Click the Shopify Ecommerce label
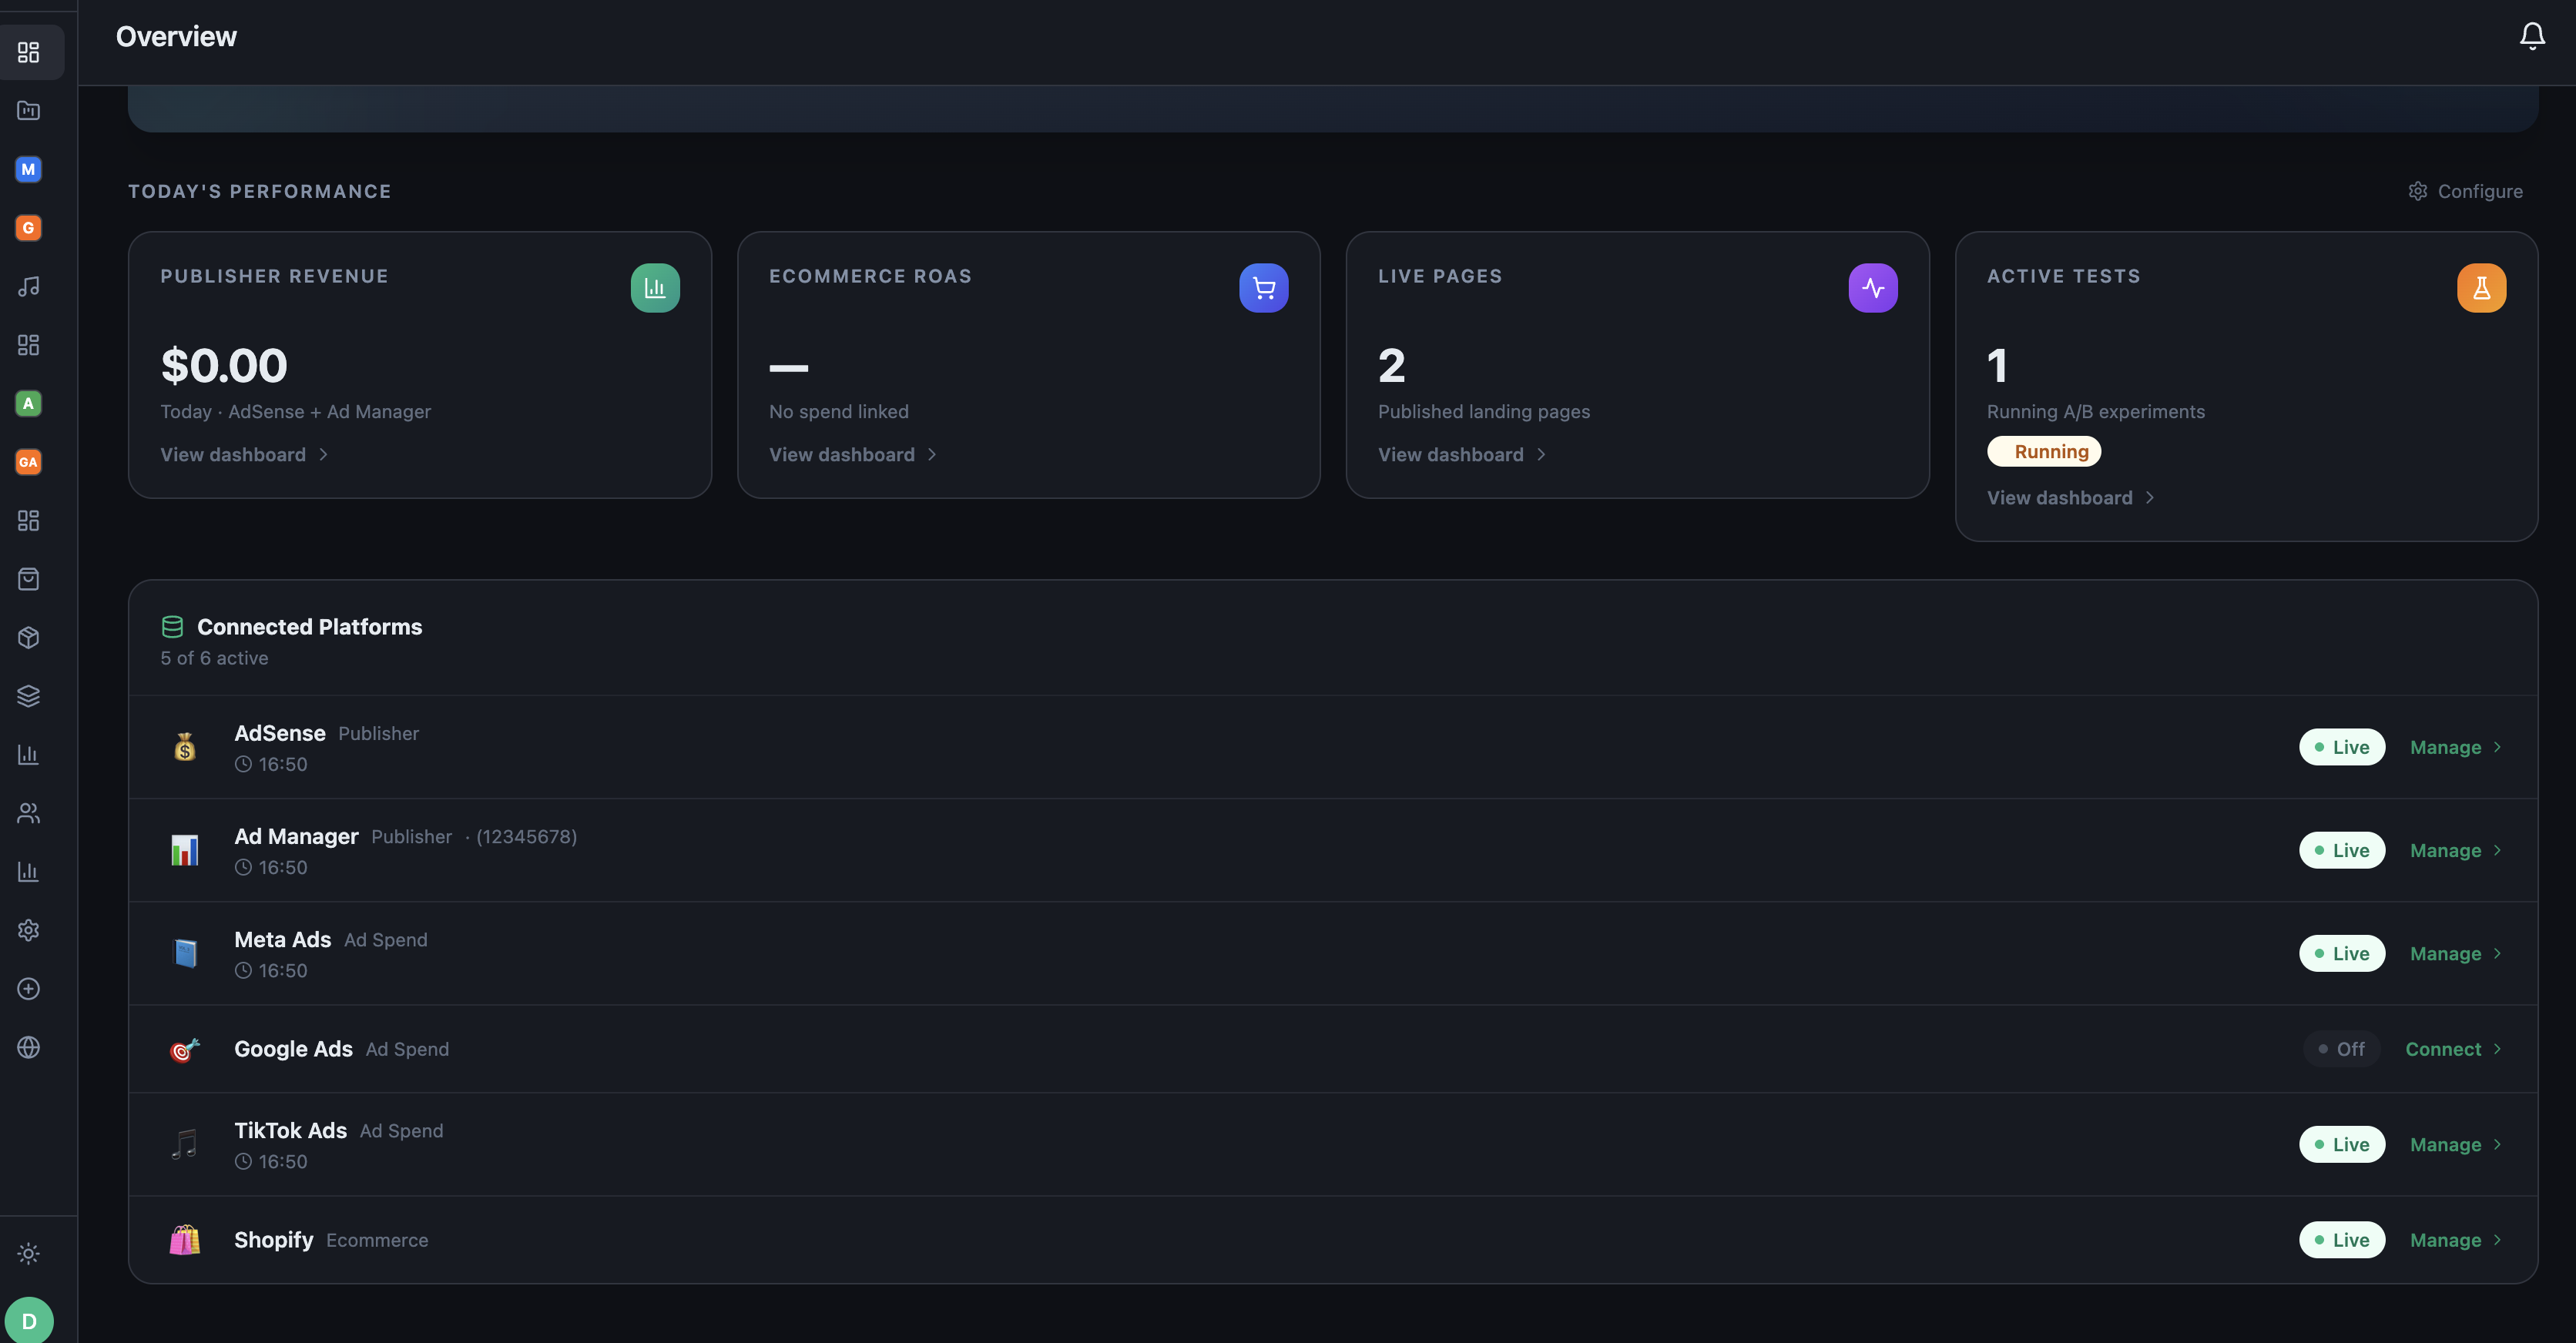Image resolution: width=2576 pixels, height=1343 pixels. click(377, 1240)
